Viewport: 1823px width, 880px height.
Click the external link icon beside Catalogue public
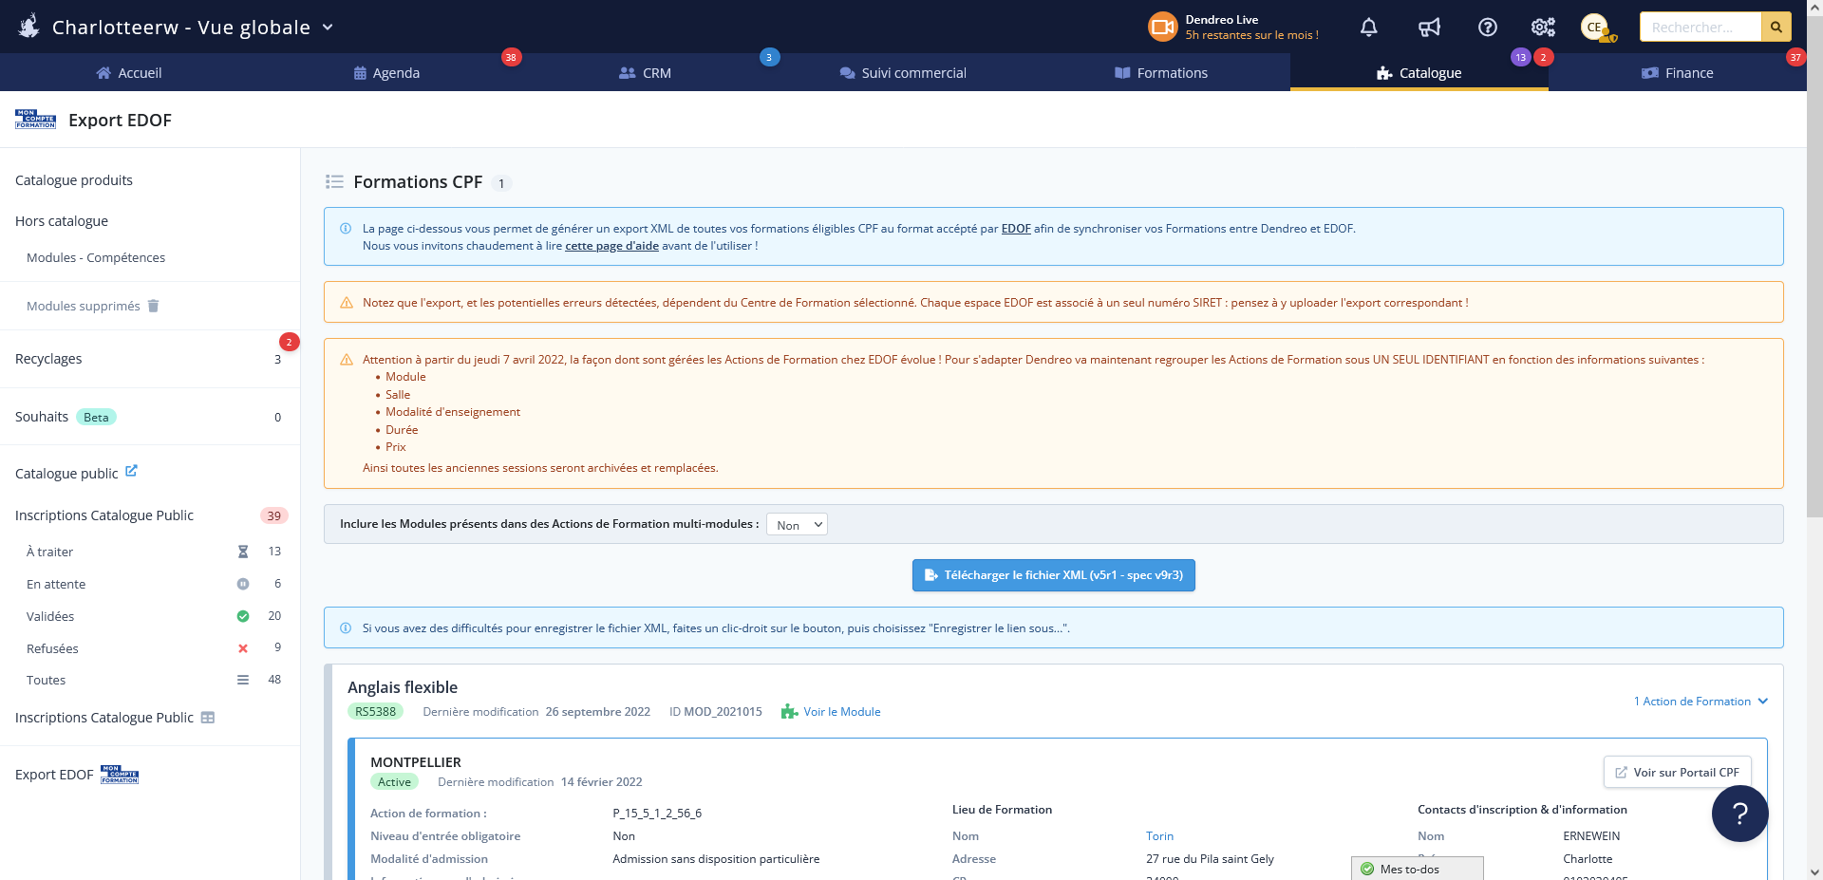click(x=131, y=471)
